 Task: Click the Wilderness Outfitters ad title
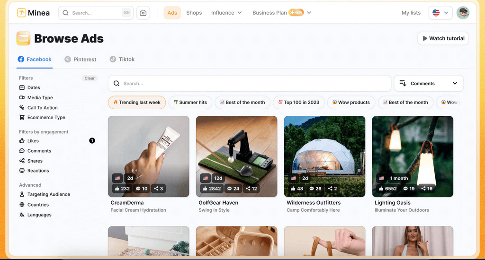(314, 203)
